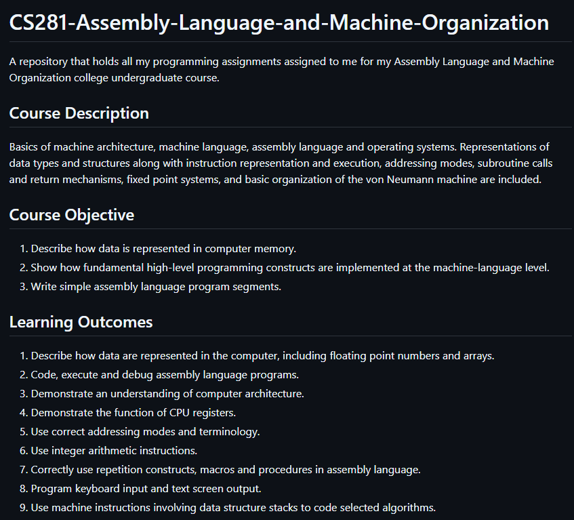
Task: Click the paragraph starting with Basics of machine architecture
Action: pos(279,163)
